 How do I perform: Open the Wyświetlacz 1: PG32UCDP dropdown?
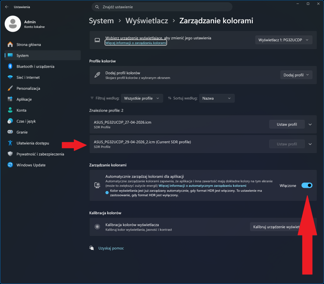coord(284,40)
